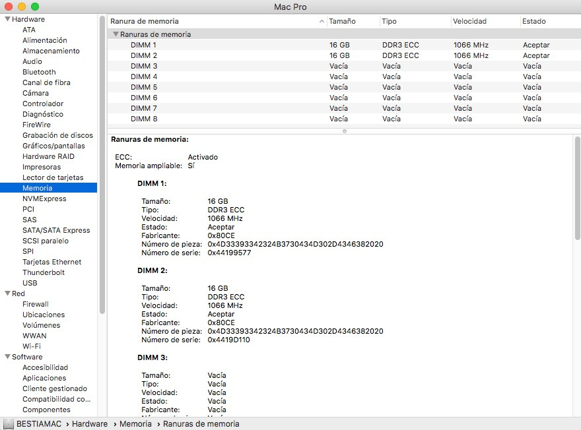Select Aplicaciones under Software
The image size is (581, 430).
(44, 378)
